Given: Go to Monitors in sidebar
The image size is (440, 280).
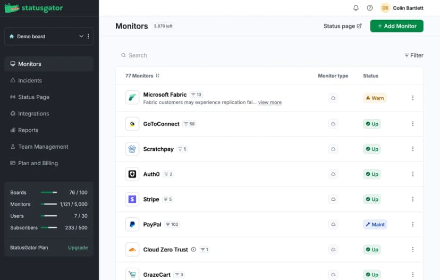Looking at the screenshot, I should pos(49,64).
